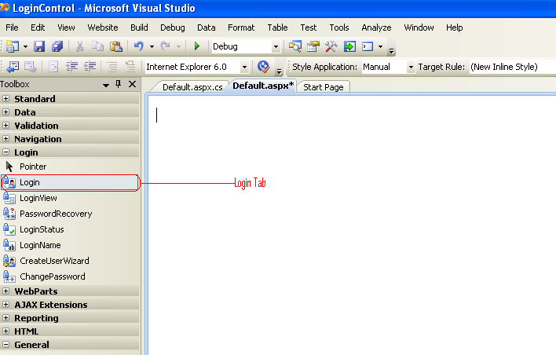Click the Command Window icon

point(368,46)
